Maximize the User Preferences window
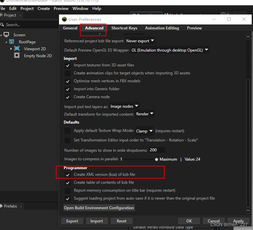 [x=229, y=19]
